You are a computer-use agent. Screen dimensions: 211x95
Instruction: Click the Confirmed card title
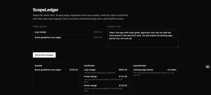point(89,66)
